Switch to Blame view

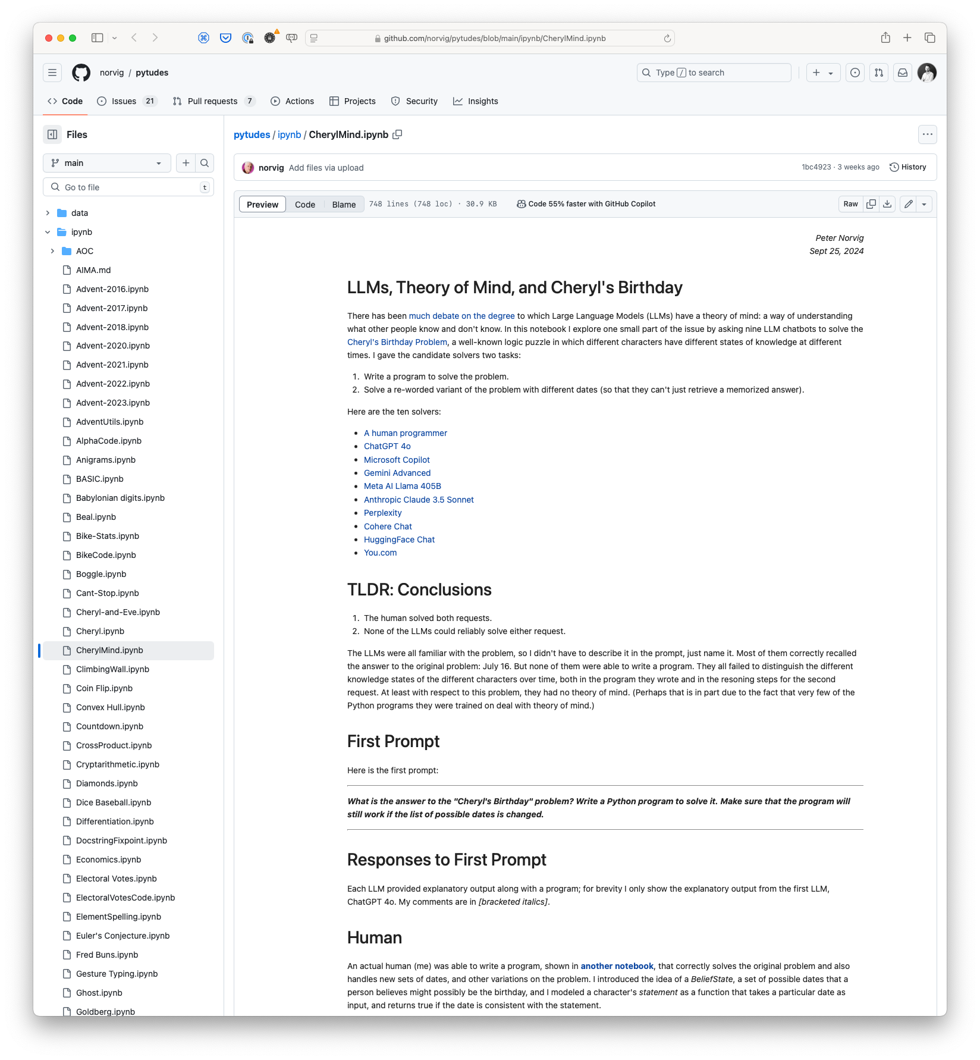tap(344, 205)
